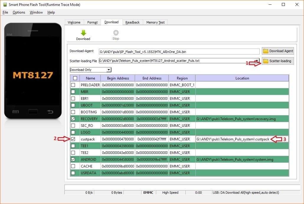Click the system.img location cell
The height and width of the screenshot is (204, 304).
click(x=242, y=159)
